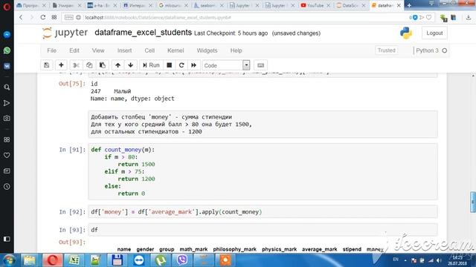Move the selected cell up
Viewport: 476px width, 267px height.
point(118,65)
